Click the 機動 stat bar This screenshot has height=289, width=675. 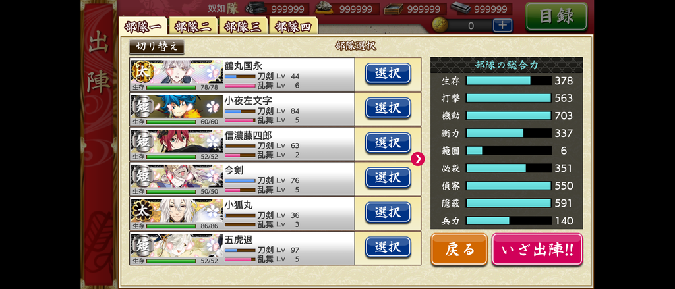click(x=508, y=116)
